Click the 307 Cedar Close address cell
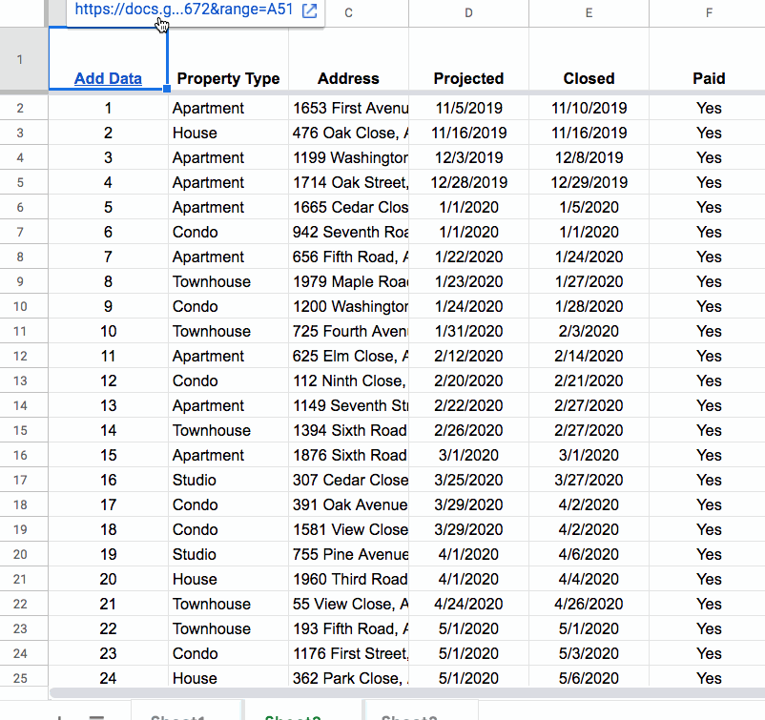765x720 pixels. (x=348, y=480)
